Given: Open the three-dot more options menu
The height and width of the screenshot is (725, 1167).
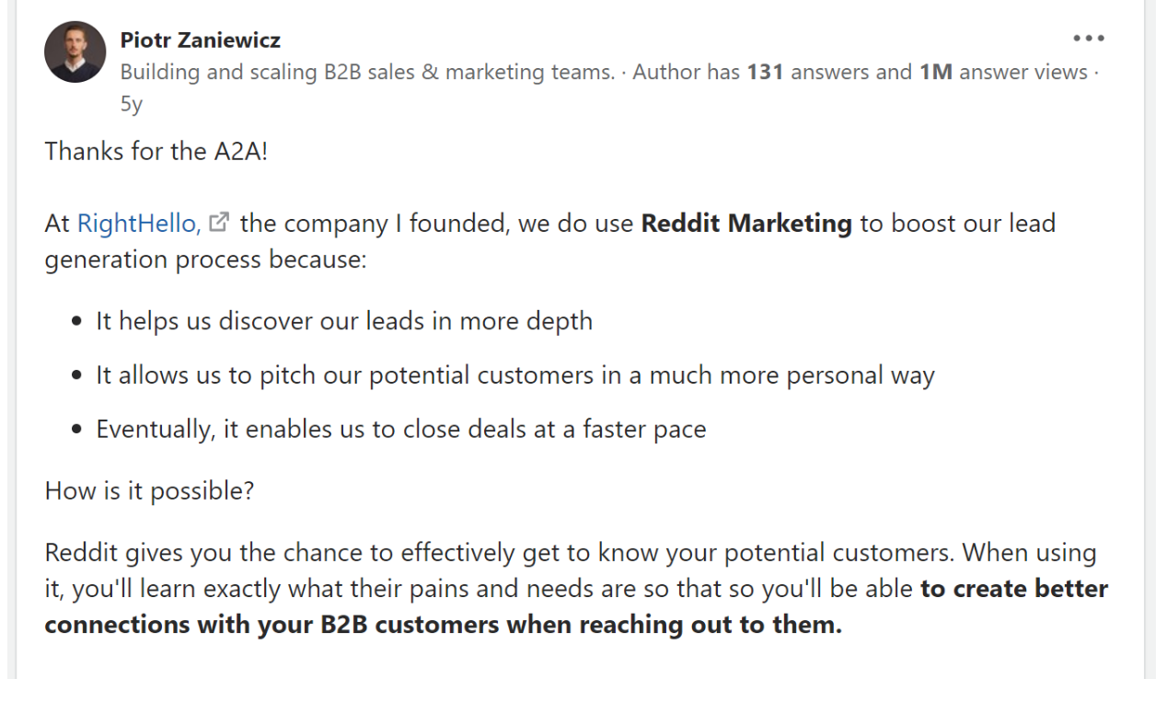Looking at the screenshot, I should 1089,39.
